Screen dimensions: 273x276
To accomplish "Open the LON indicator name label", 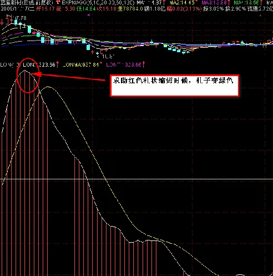I will [x=11, y=64].
